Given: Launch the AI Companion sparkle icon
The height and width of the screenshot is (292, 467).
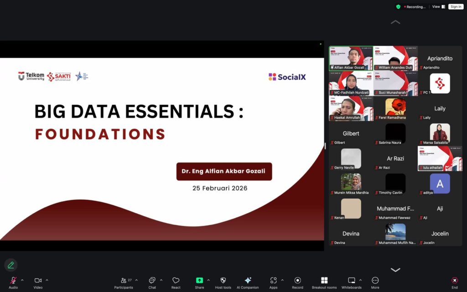Looking at the screenshot, I should pos(248,281).
